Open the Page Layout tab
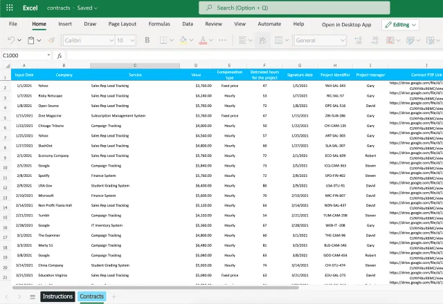Image resolution: width=443 pixels, height=304 pixels. click(x=123, y=24)
